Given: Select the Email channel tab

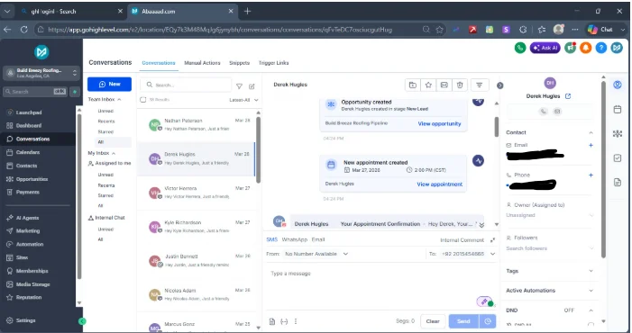Looking at the screenshot, I should point(318,239).
